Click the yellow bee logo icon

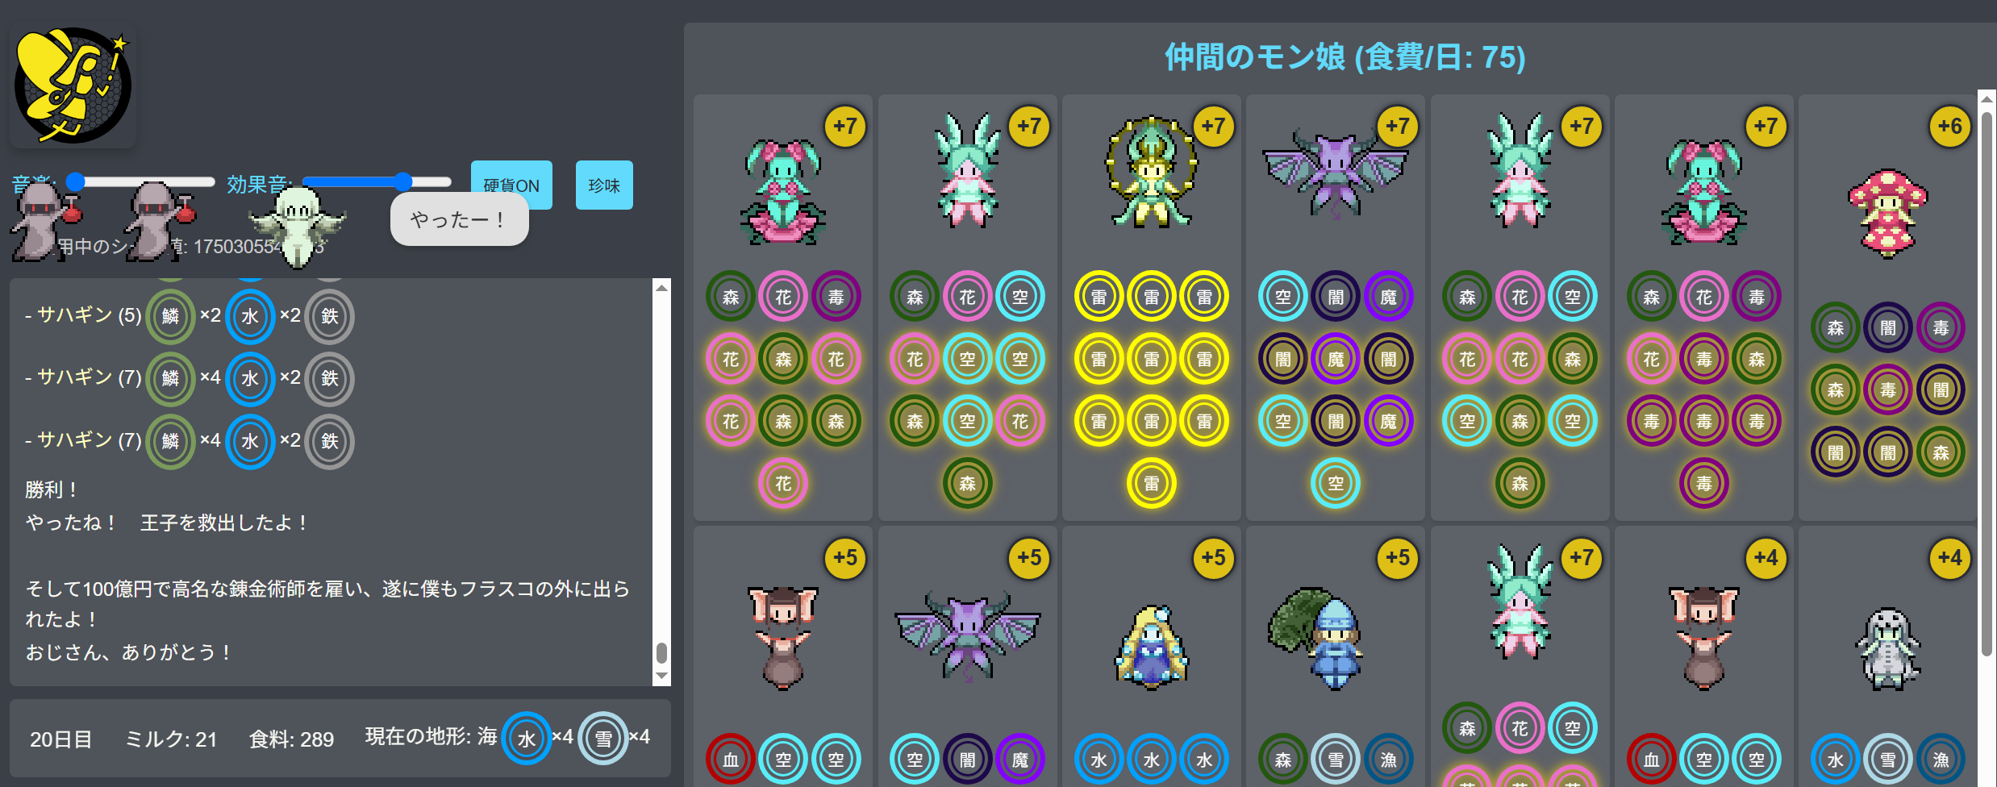click(73, 85)
